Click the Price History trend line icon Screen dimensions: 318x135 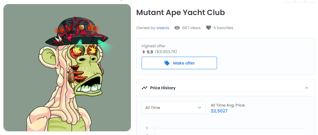[144, 88]
